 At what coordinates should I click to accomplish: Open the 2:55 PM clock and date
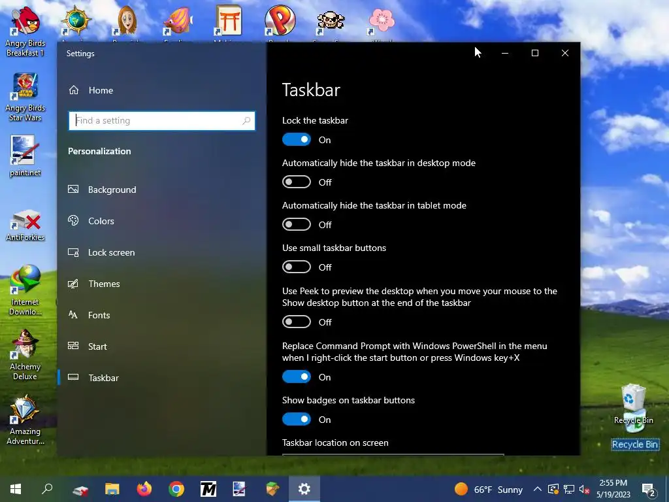[613, 489]
